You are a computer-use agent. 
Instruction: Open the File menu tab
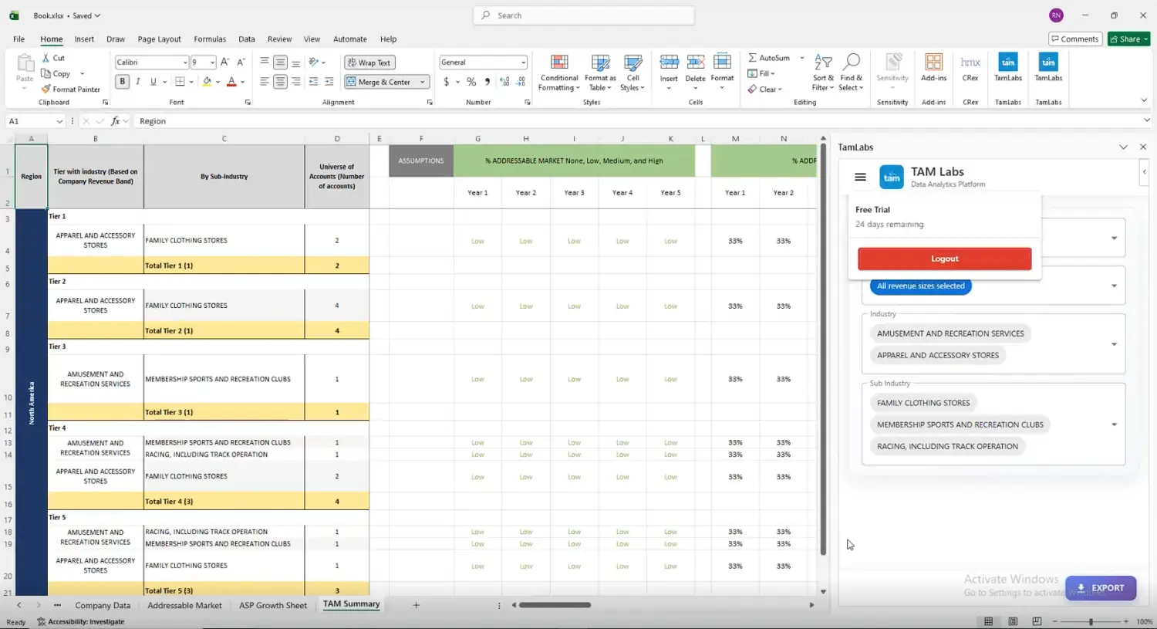[19, 39]
